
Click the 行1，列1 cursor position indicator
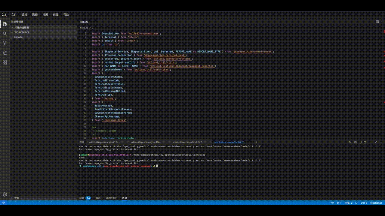tap(336, 203)
